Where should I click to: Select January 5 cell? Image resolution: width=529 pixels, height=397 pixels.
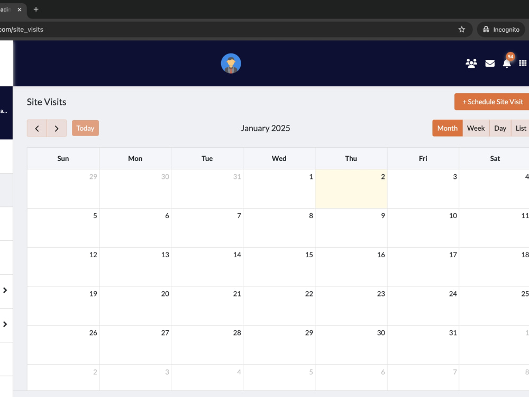pyautogui.click(x=63, y=228)
